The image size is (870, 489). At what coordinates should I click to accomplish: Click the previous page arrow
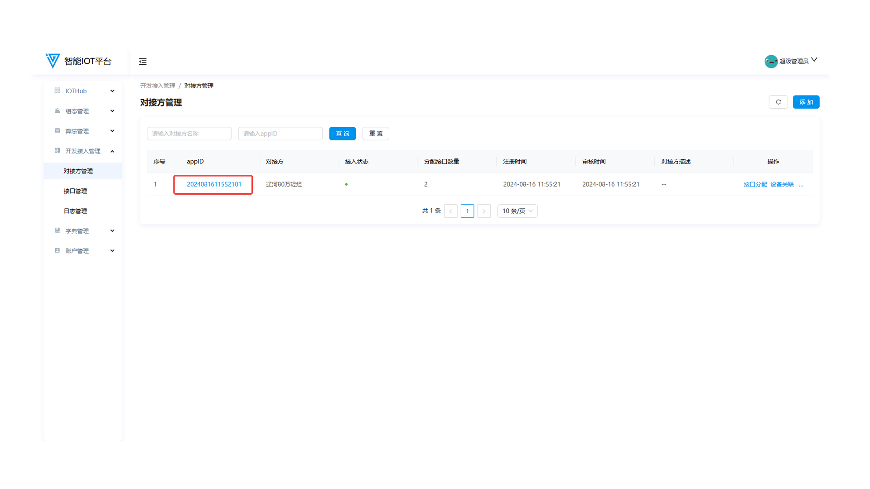[451, 211]
